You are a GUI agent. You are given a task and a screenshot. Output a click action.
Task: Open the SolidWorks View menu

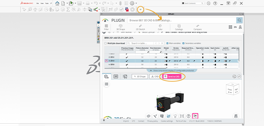pyautogui.click(x=42, y=3)
